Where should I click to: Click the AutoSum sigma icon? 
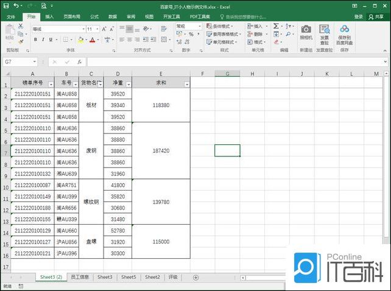(276, 26)
